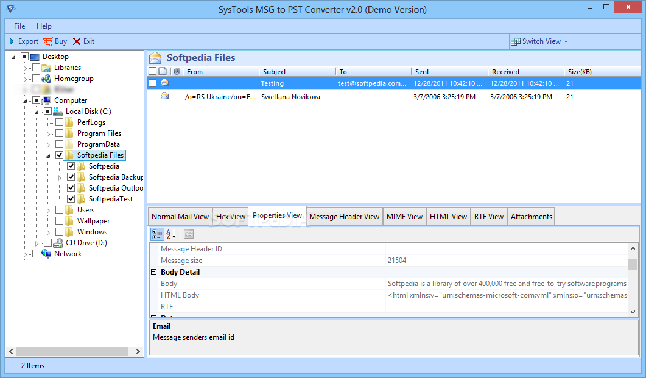The width and height of the screenshot is (646, 378).
Task: Switch to the MIME View tab
Action: click(x=404, y=217)
